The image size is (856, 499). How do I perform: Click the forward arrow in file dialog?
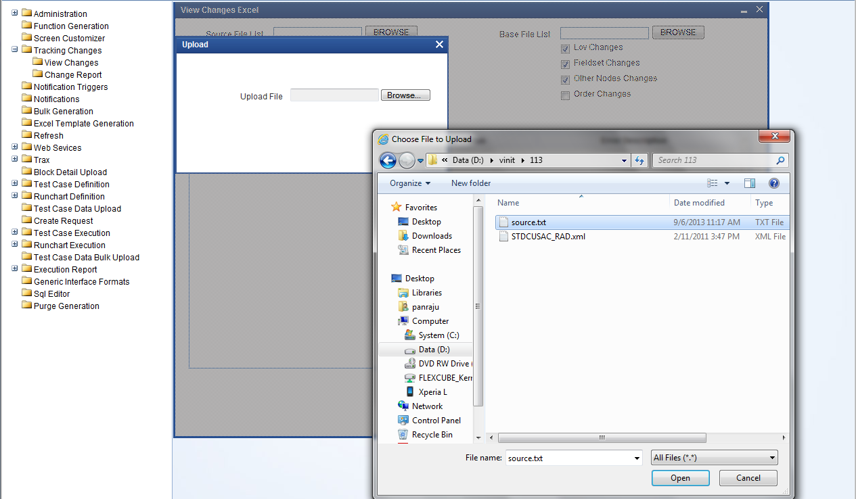coord(407,160)
